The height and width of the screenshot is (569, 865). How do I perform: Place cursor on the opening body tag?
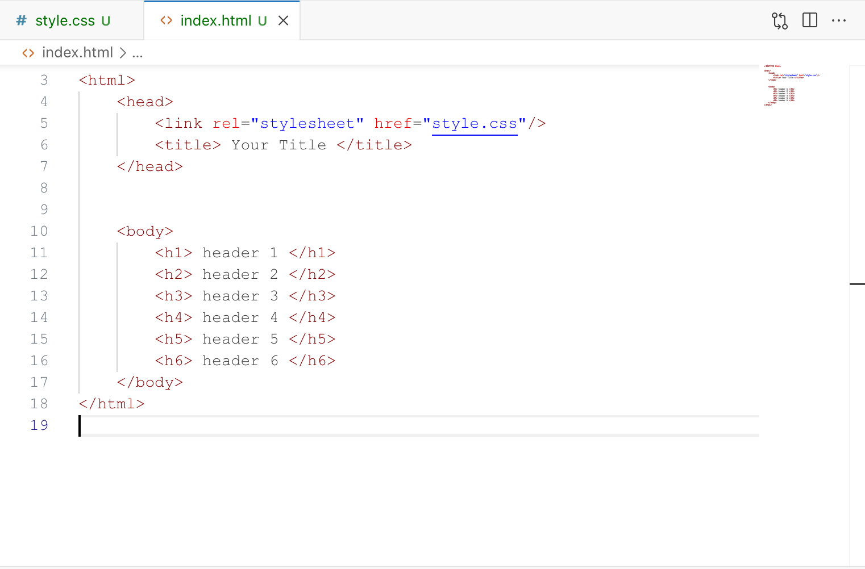(145, 231)
